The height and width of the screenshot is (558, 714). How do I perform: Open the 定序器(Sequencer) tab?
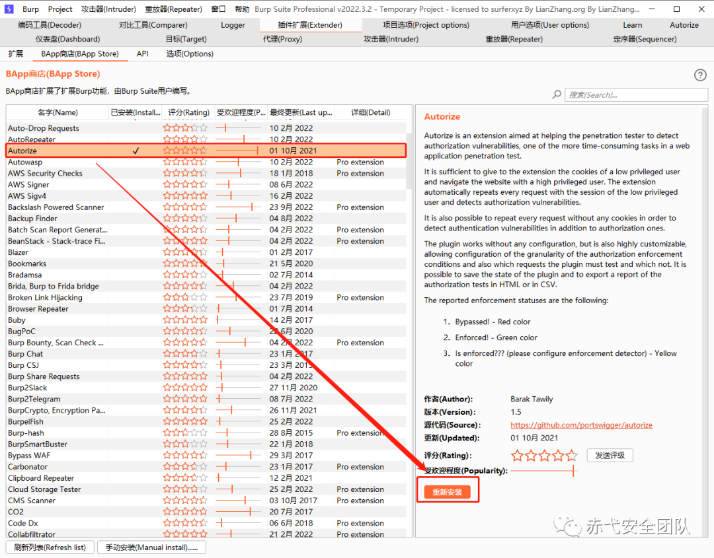645,39
